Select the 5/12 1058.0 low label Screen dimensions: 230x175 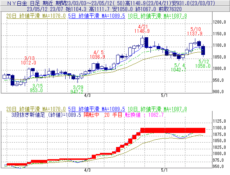click(203, 64)
